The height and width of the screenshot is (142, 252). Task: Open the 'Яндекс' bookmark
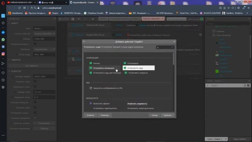tap(54, 13)
